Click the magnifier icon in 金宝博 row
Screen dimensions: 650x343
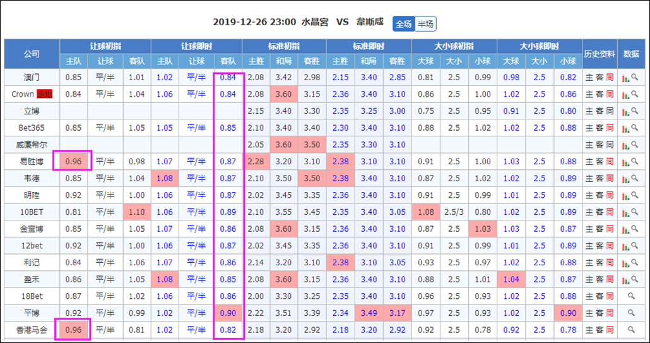[634, 229]
